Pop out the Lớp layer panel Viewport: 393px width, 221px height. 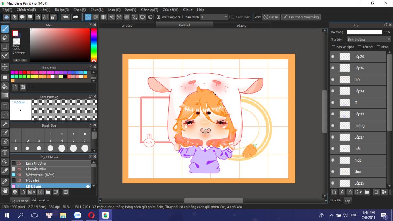385,25
